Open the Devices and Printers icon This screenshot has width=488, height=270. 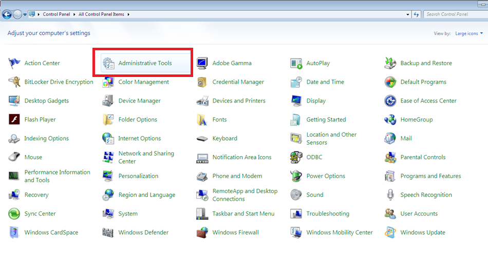202,101
